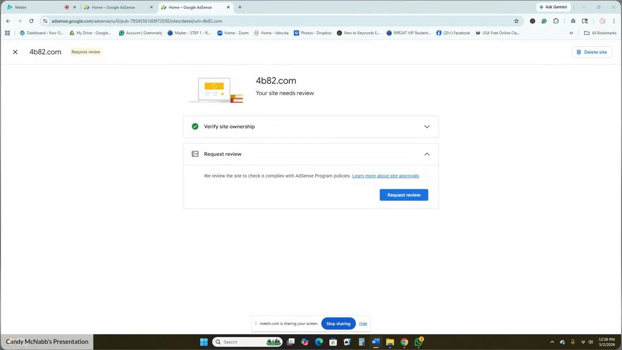This screenshot has width=622, height=350.
Task: Open the (20+) Facebook bookmark
Action: click(x=453, y=33)
